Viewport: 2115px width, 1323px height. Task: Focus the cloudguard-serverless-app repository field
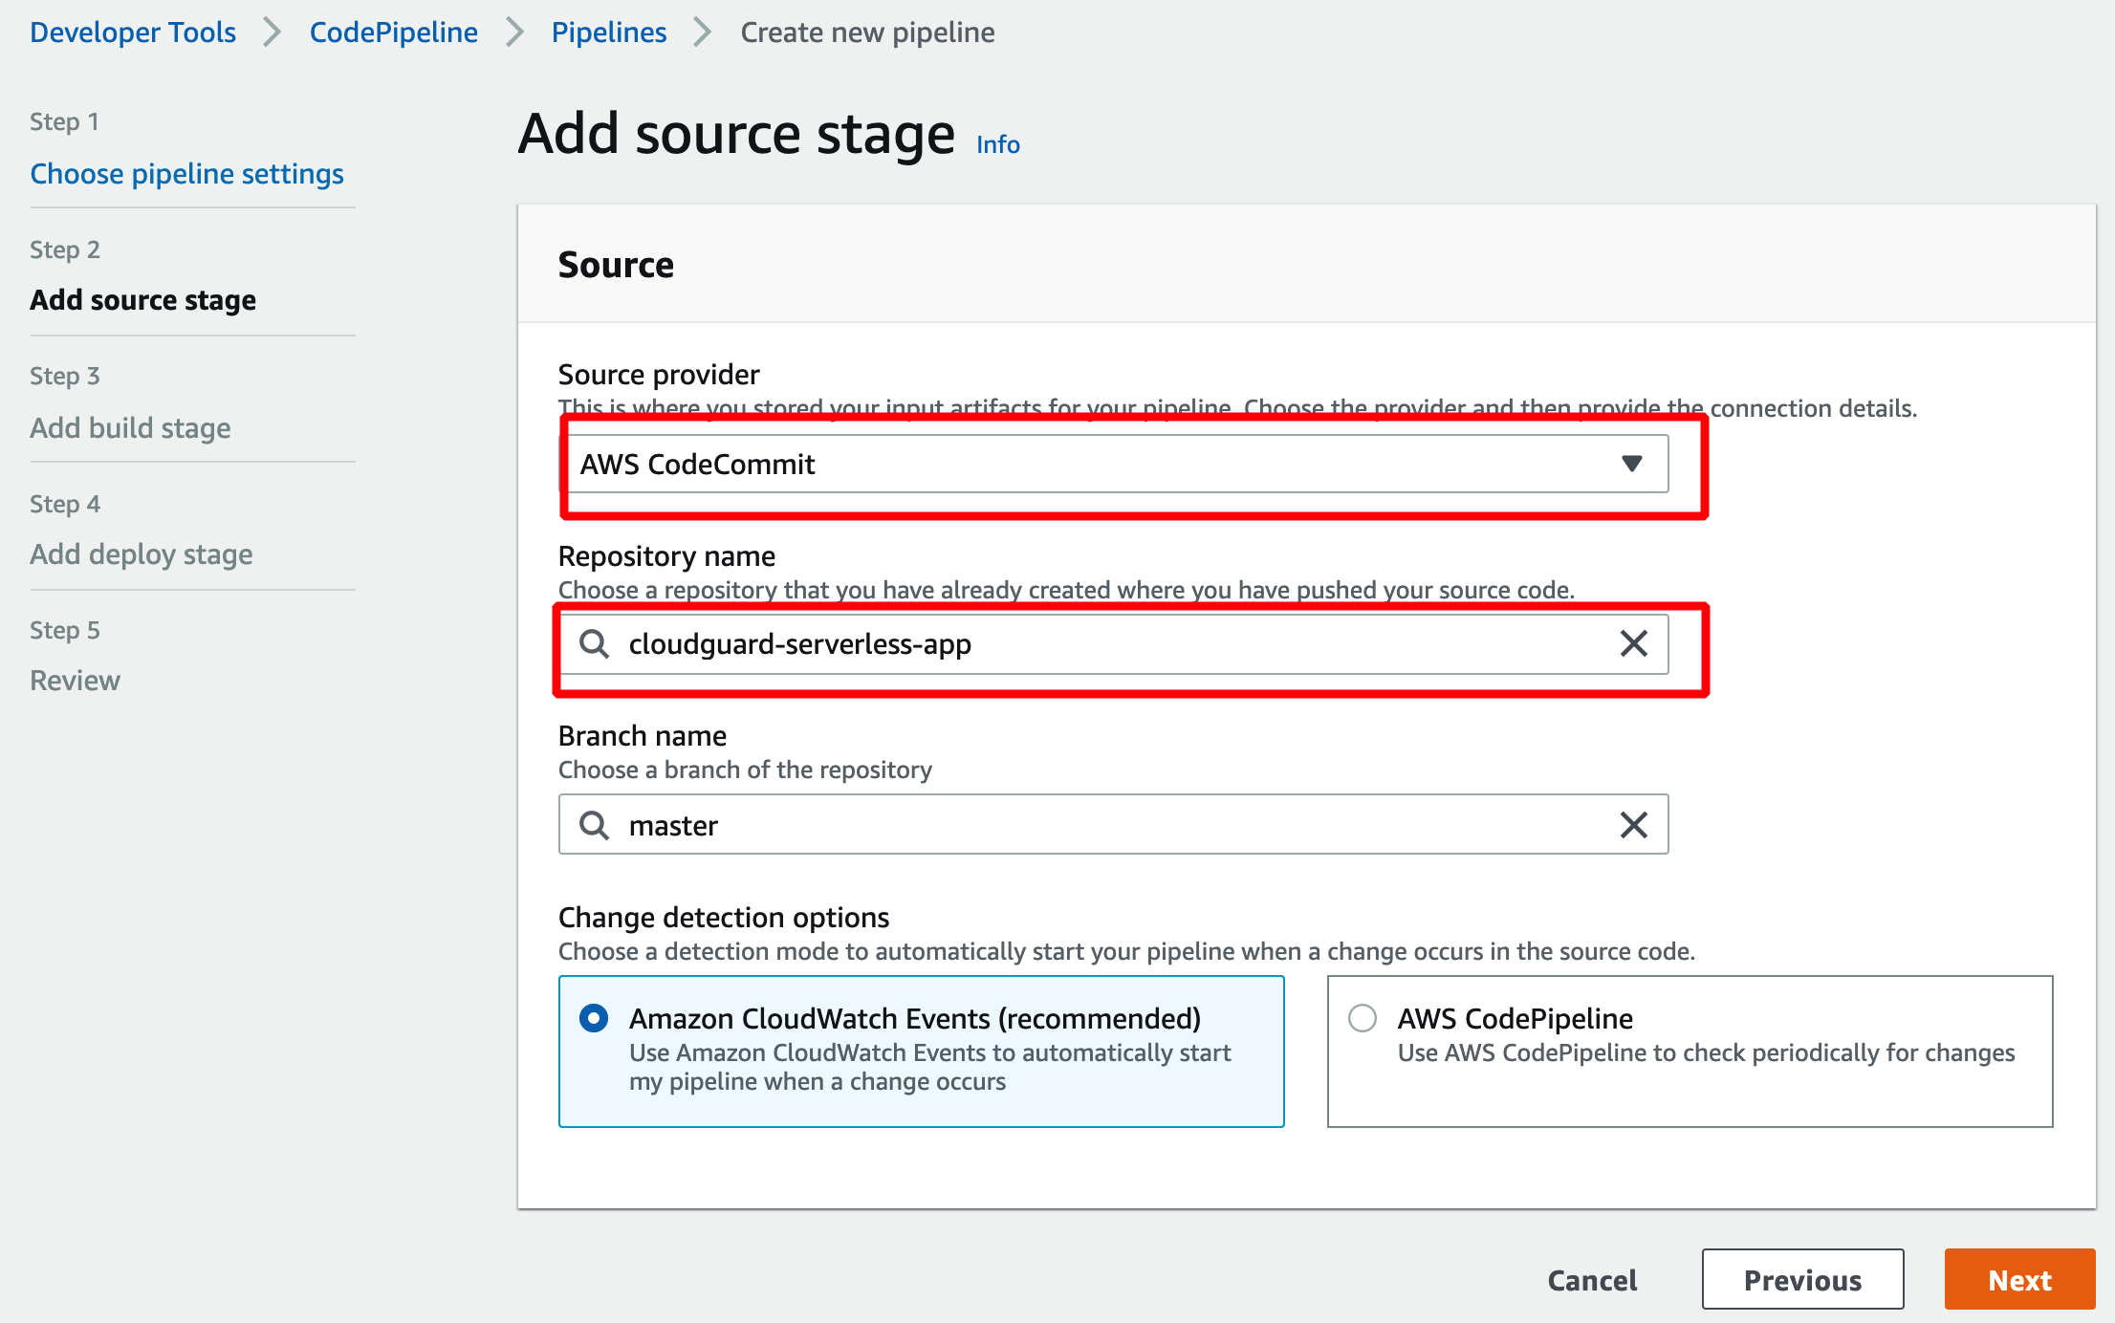pyautogui.click(x=1114, y=643)
